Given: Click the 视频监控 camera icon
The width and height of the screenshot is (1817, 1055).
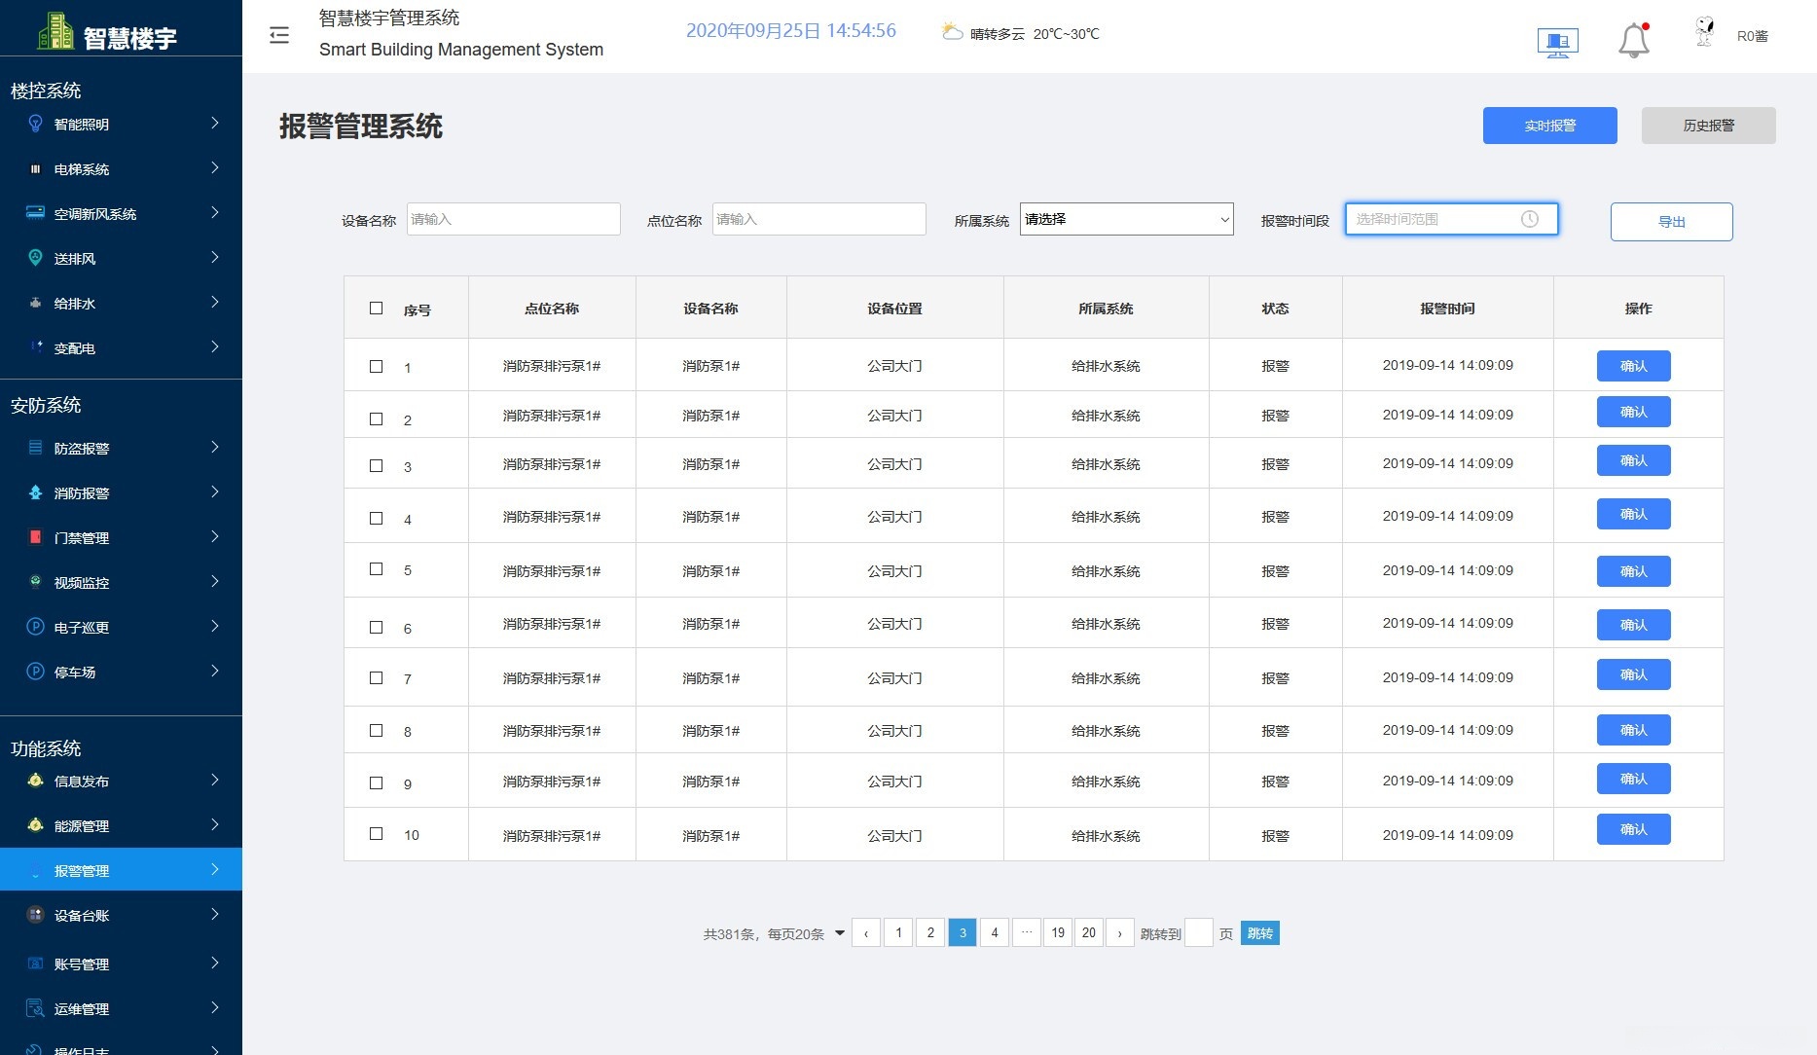Looking at the screenshot, I should click(x=35, y=582).
